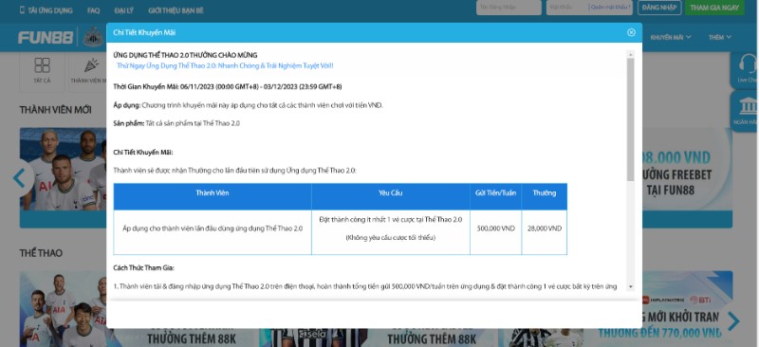This screenshot has height=347, width=759.
Task: Close the Chi Tiết Khuyến Mãi popup
Action: click(x=631, y=32)
